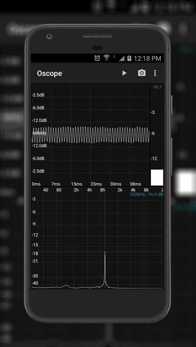The width and height of the screenshot is (196, 347).
Task: Tap the white level meter bar
Action: coord(157,177)
